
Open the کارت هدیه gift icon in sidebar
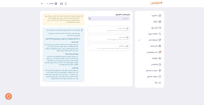[x=160, y=46]
